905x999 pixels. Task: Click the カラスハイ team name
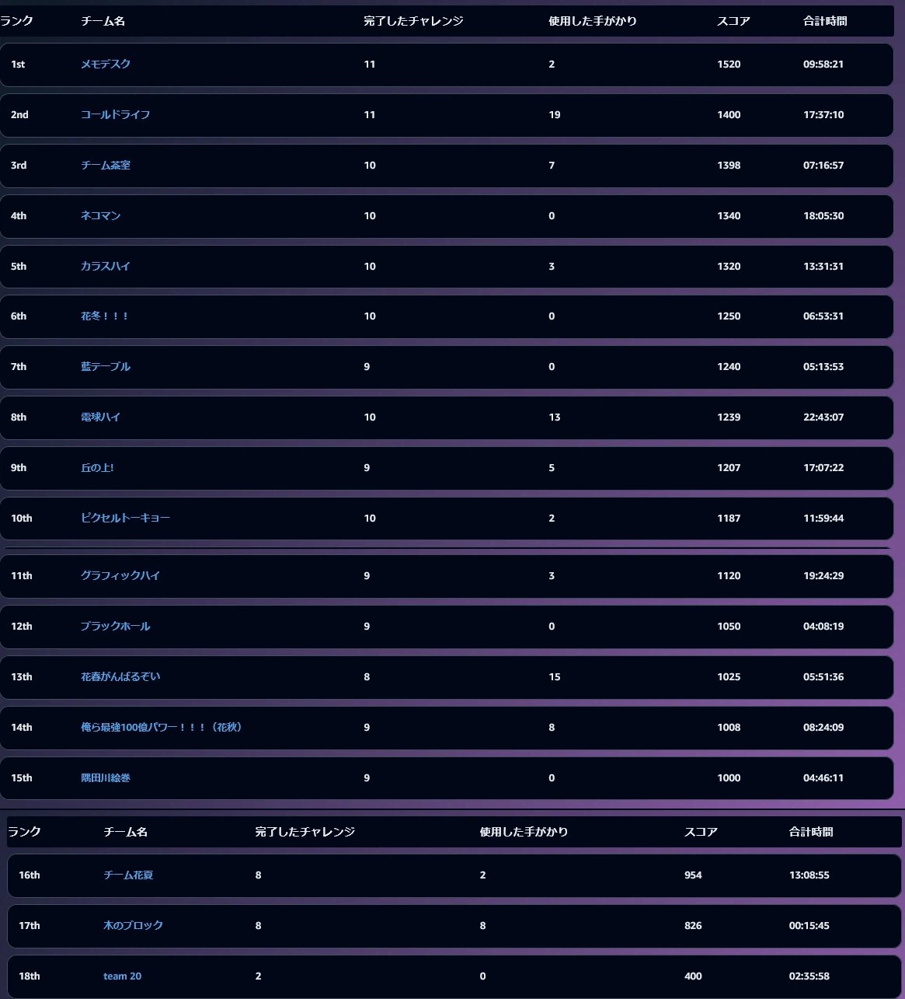click(106, 267)
